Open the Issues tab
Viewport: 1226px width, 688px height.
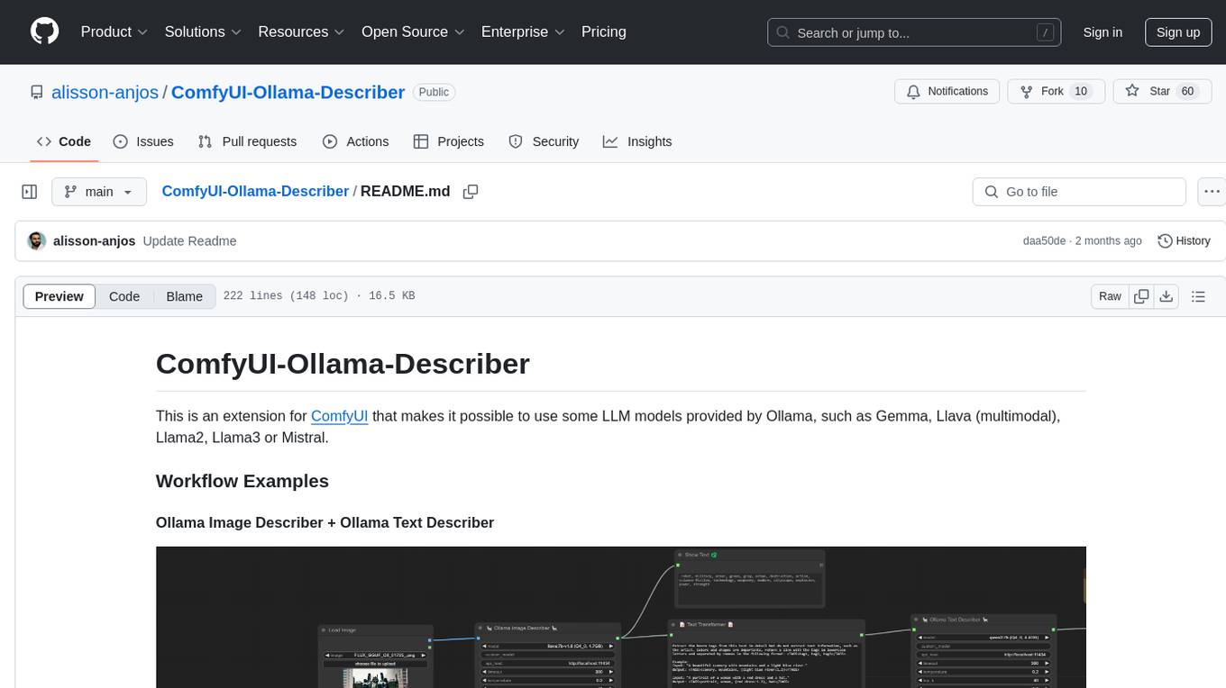(x=143, y=141)
